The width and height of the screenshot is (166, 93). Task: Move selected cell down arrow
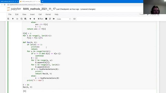(x=34, y=19)
